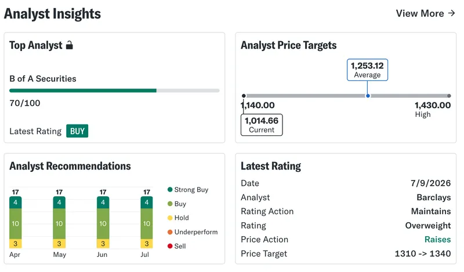Click the lock icon beside Top Analyst
Screen dimensions: 464x272
coord(69,45)
